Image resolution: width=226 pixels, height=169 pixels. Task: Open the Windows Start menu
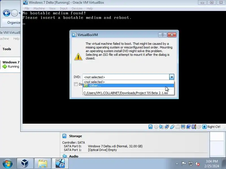7,164
